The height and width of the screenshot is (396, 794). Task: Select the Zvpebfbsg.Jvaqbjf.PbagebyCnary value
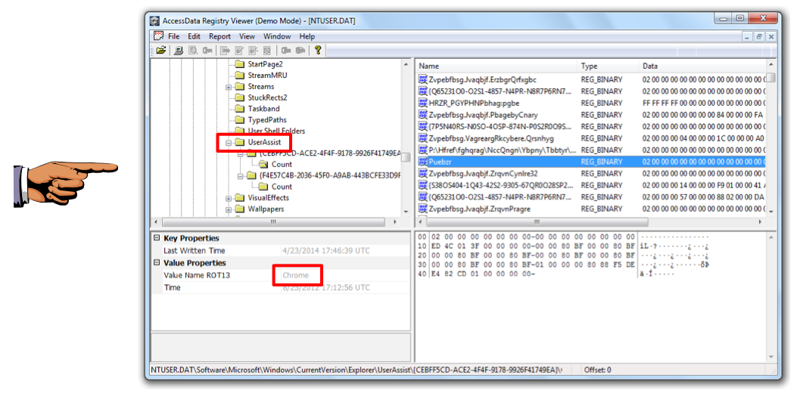(x=483, y=115)
